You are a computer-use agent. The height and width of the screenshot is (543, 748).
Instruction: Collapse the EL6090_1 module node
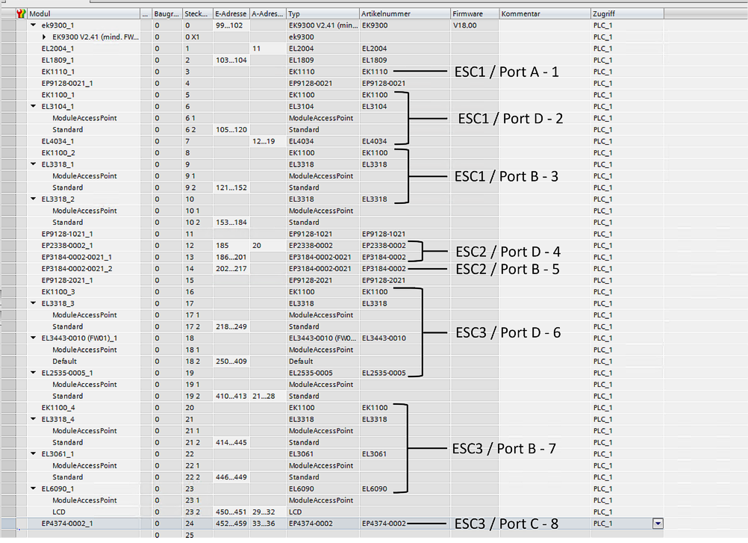(33, 488)
